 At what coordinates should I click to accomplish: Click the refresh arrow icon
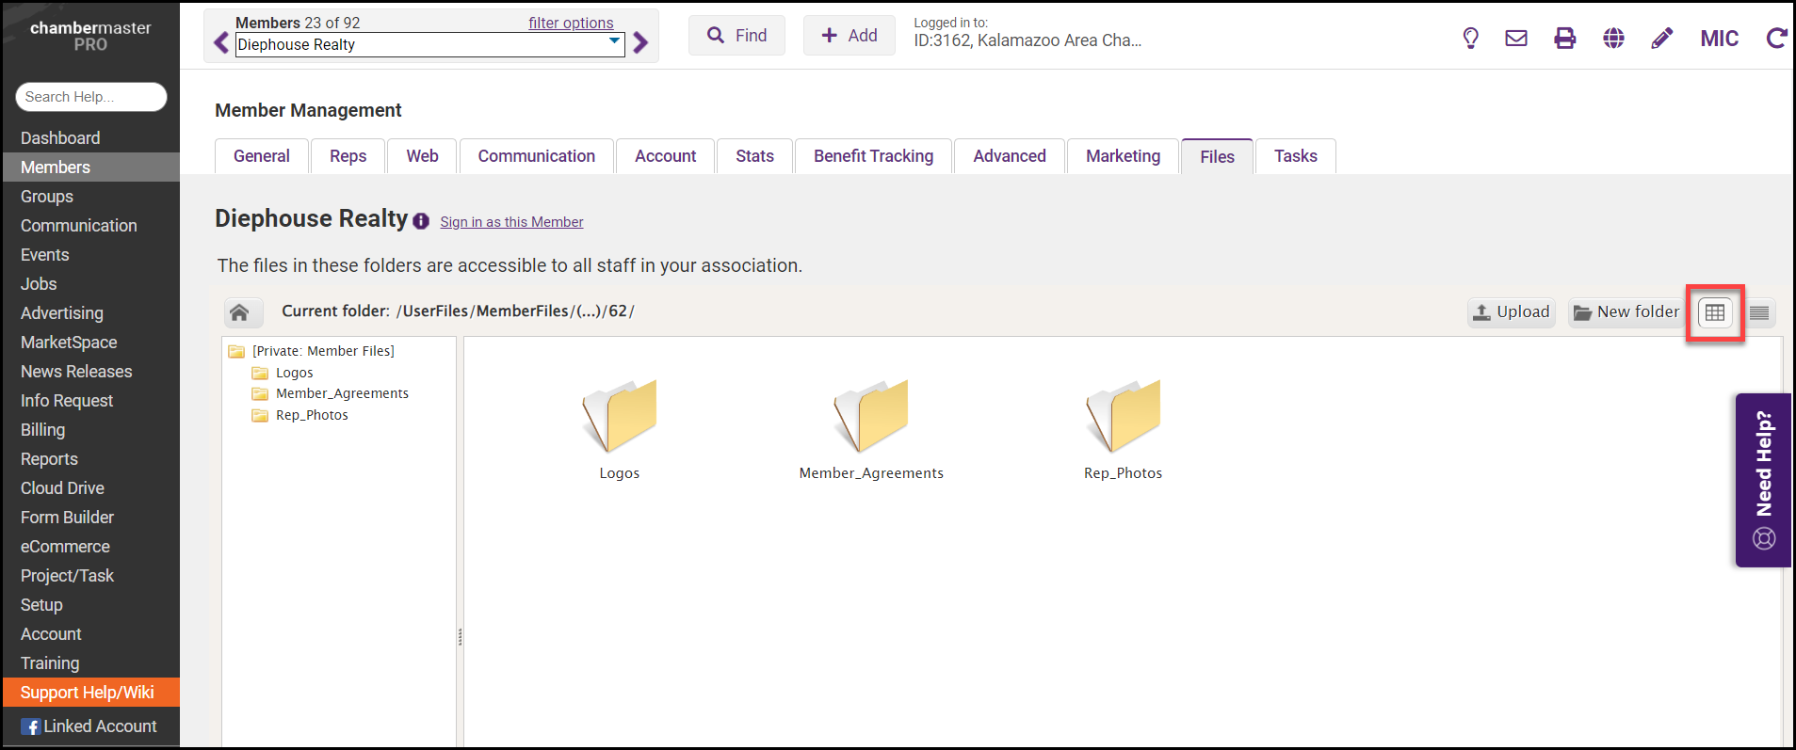(1776, 39)
